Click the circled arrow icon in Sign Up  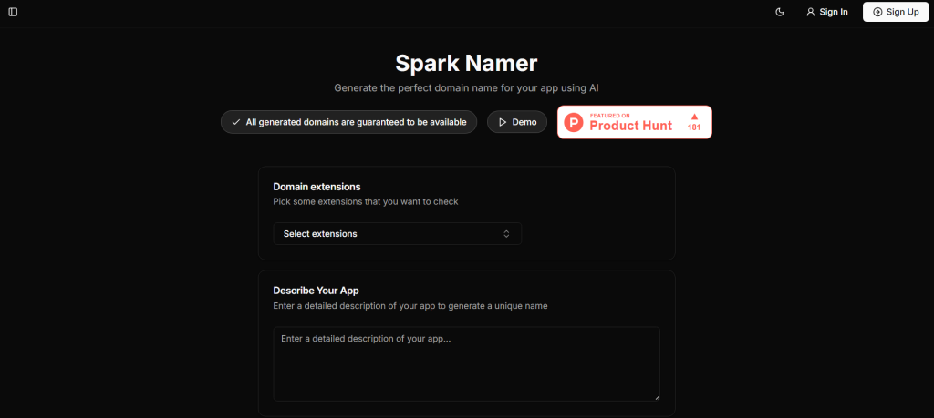(877, 12)
